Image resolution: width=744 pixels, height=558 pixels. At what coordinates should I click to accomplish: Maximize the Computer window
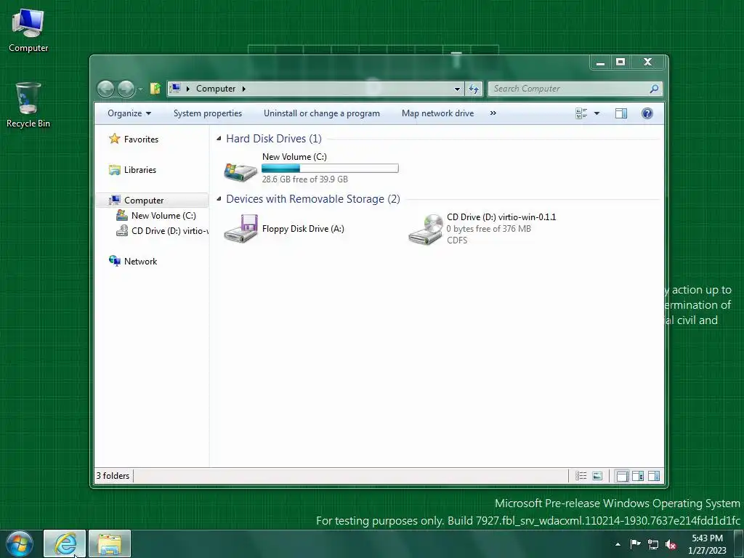(620, 62)
